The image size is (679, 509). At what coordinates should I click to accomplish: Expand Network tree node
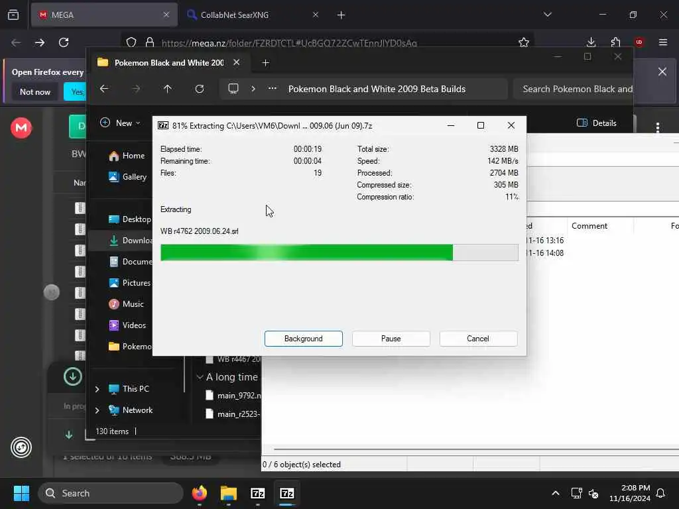(x=97, y=410)
